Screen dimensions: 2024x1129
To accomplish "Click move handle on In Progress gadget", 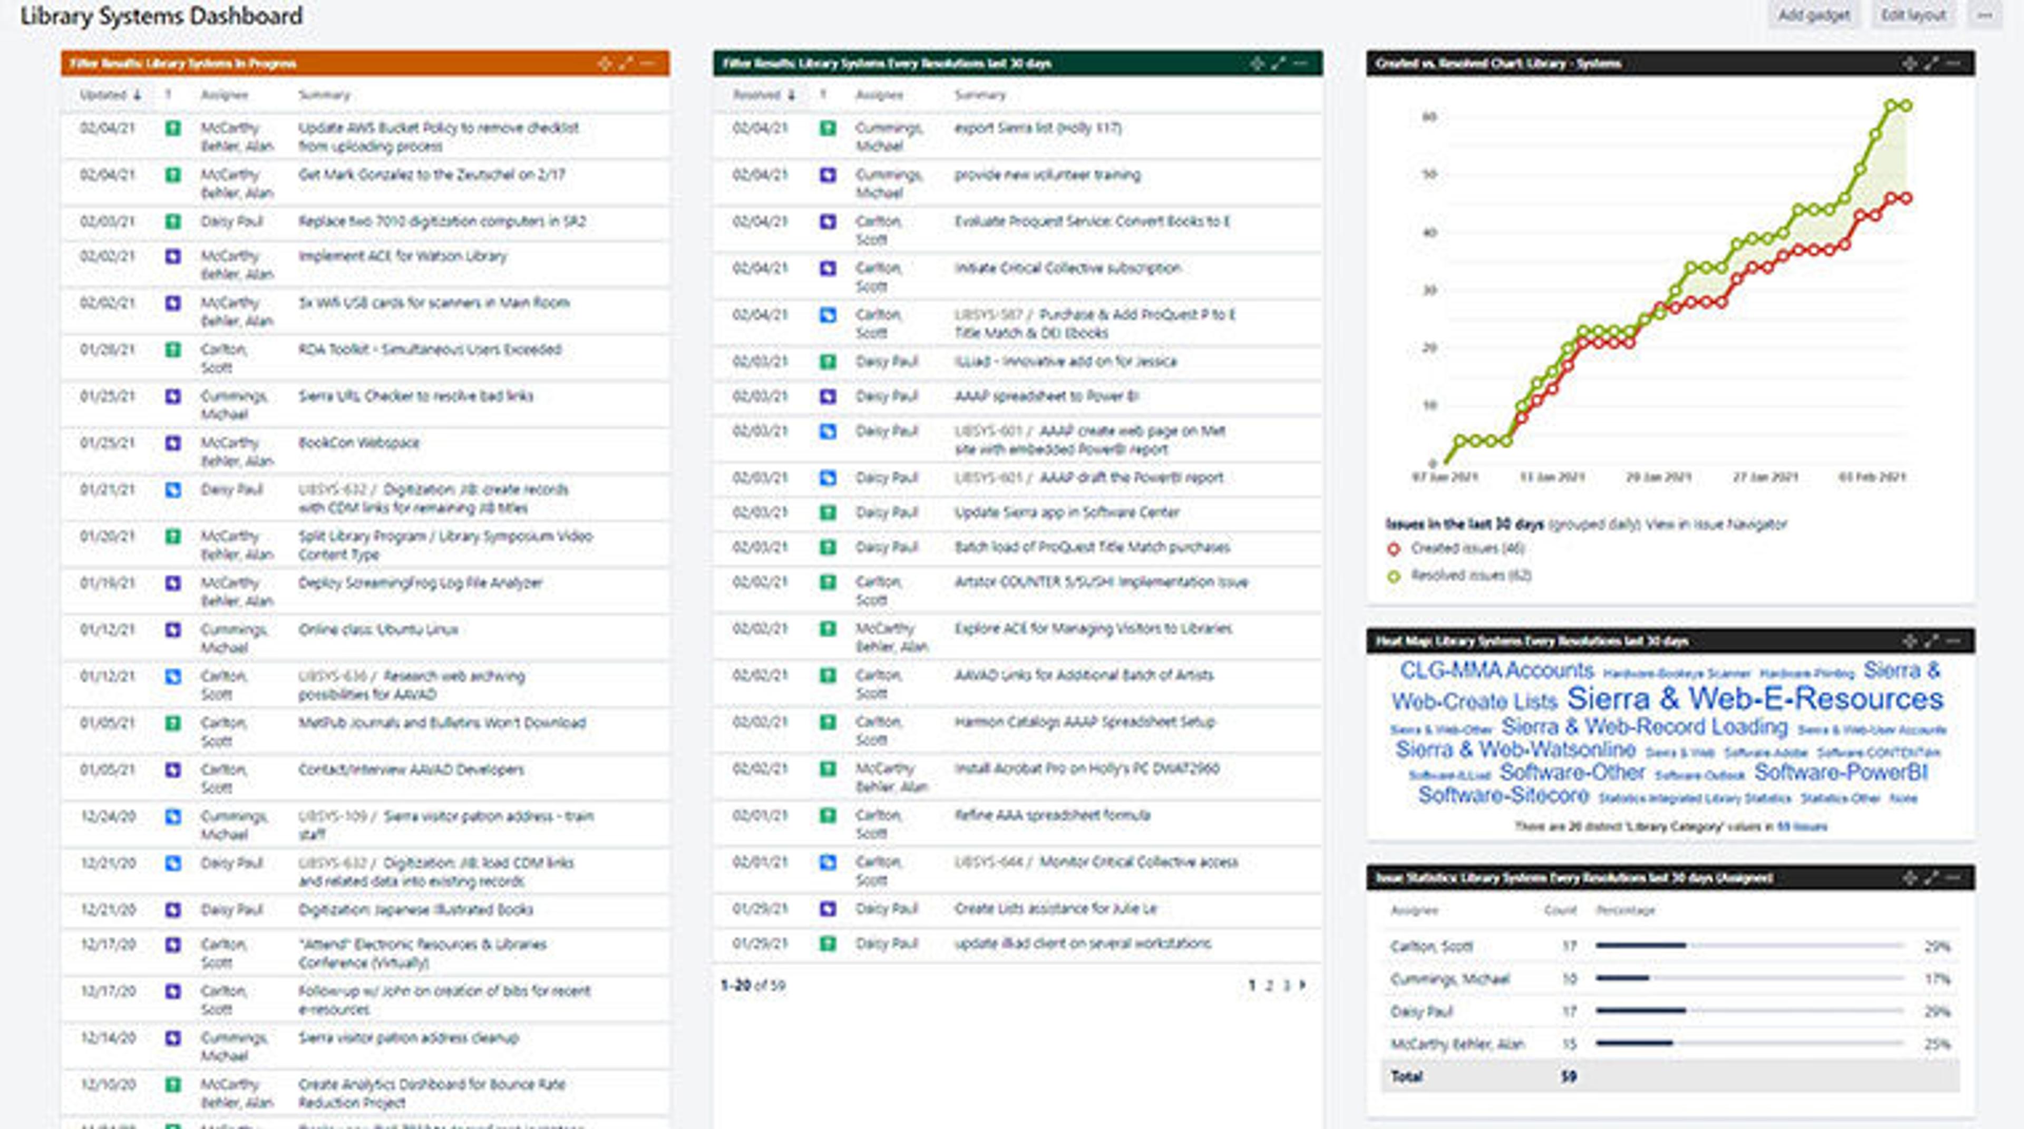I will (604, 64).
